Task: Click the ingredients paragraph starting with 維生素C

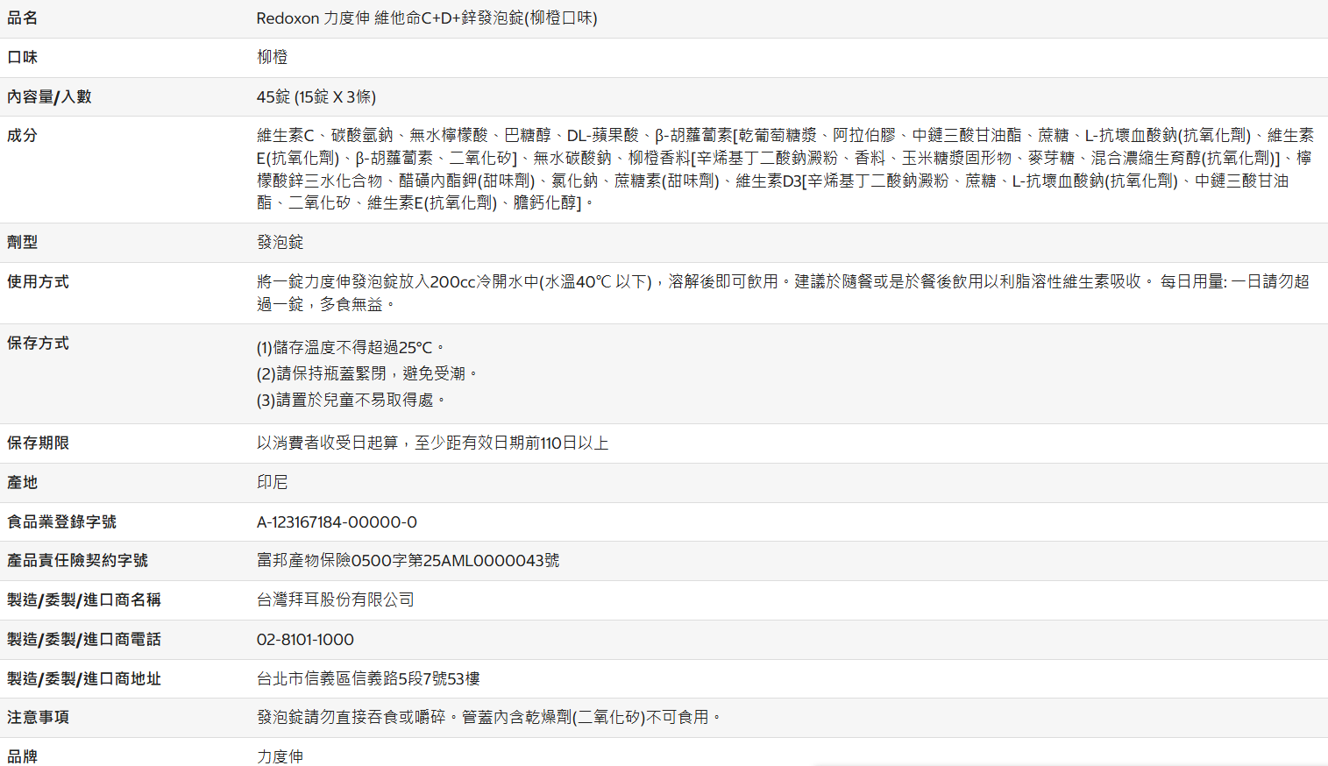Action: (x=784, y=169)
